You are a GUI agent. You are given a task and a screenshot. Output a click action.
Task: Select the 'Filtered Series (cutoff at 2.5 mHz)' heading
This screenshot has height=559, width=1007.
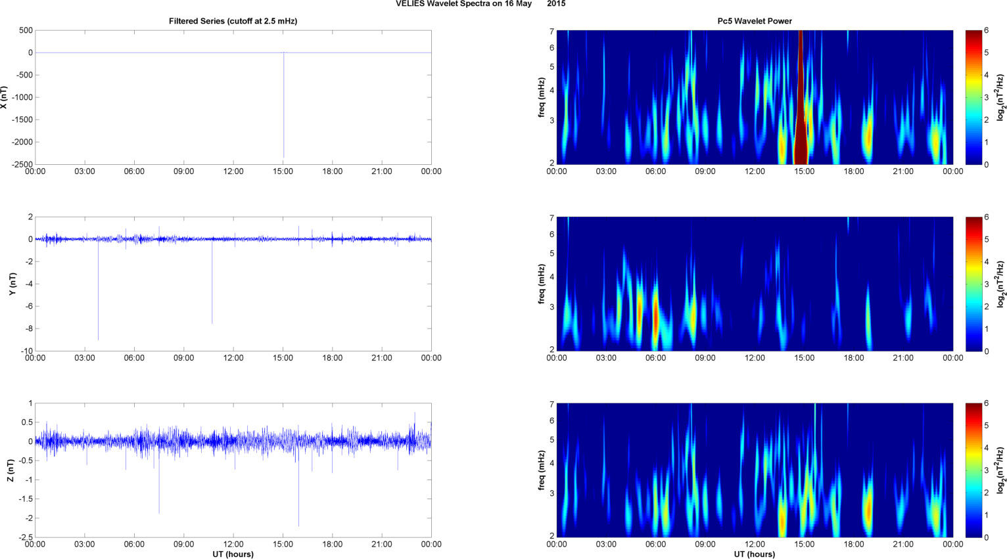[x=233, y=21]
